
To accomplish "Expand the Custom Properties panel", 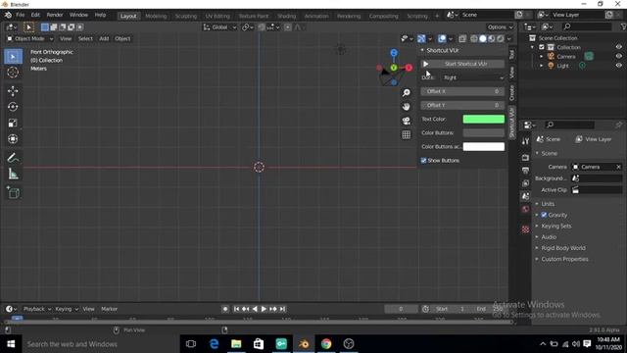I will coord(564,259).
